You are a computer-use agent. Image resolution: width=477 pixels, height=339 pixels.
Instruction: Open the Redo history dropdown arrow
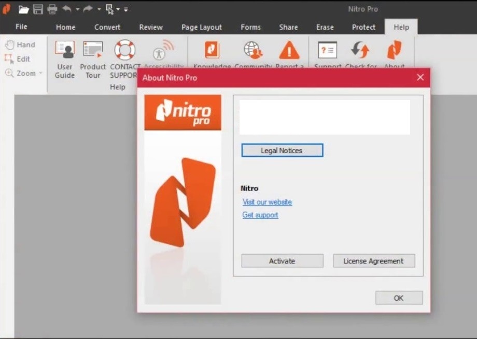[x=99, y=9]
